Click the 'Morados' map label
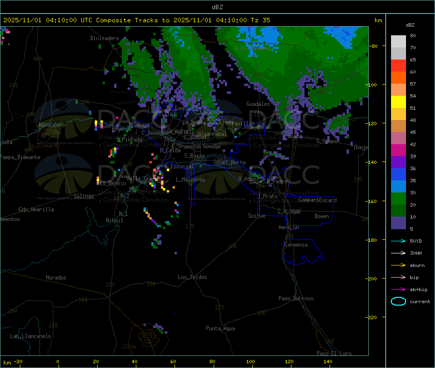Screen dimensions: 435x368 click(x=56, y=278)
